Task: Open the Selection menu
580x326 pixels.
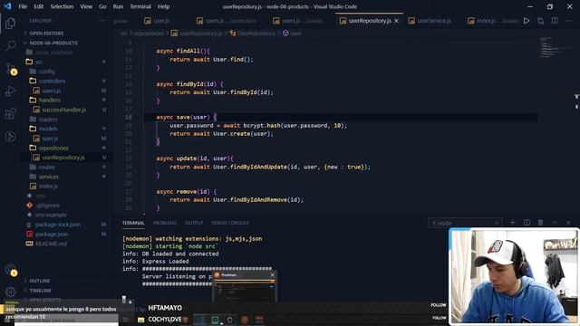Action: click(62, 6)
